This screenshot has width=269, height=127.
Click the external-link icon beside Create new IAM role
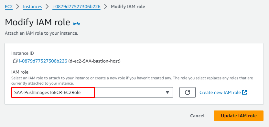(244, 92)
